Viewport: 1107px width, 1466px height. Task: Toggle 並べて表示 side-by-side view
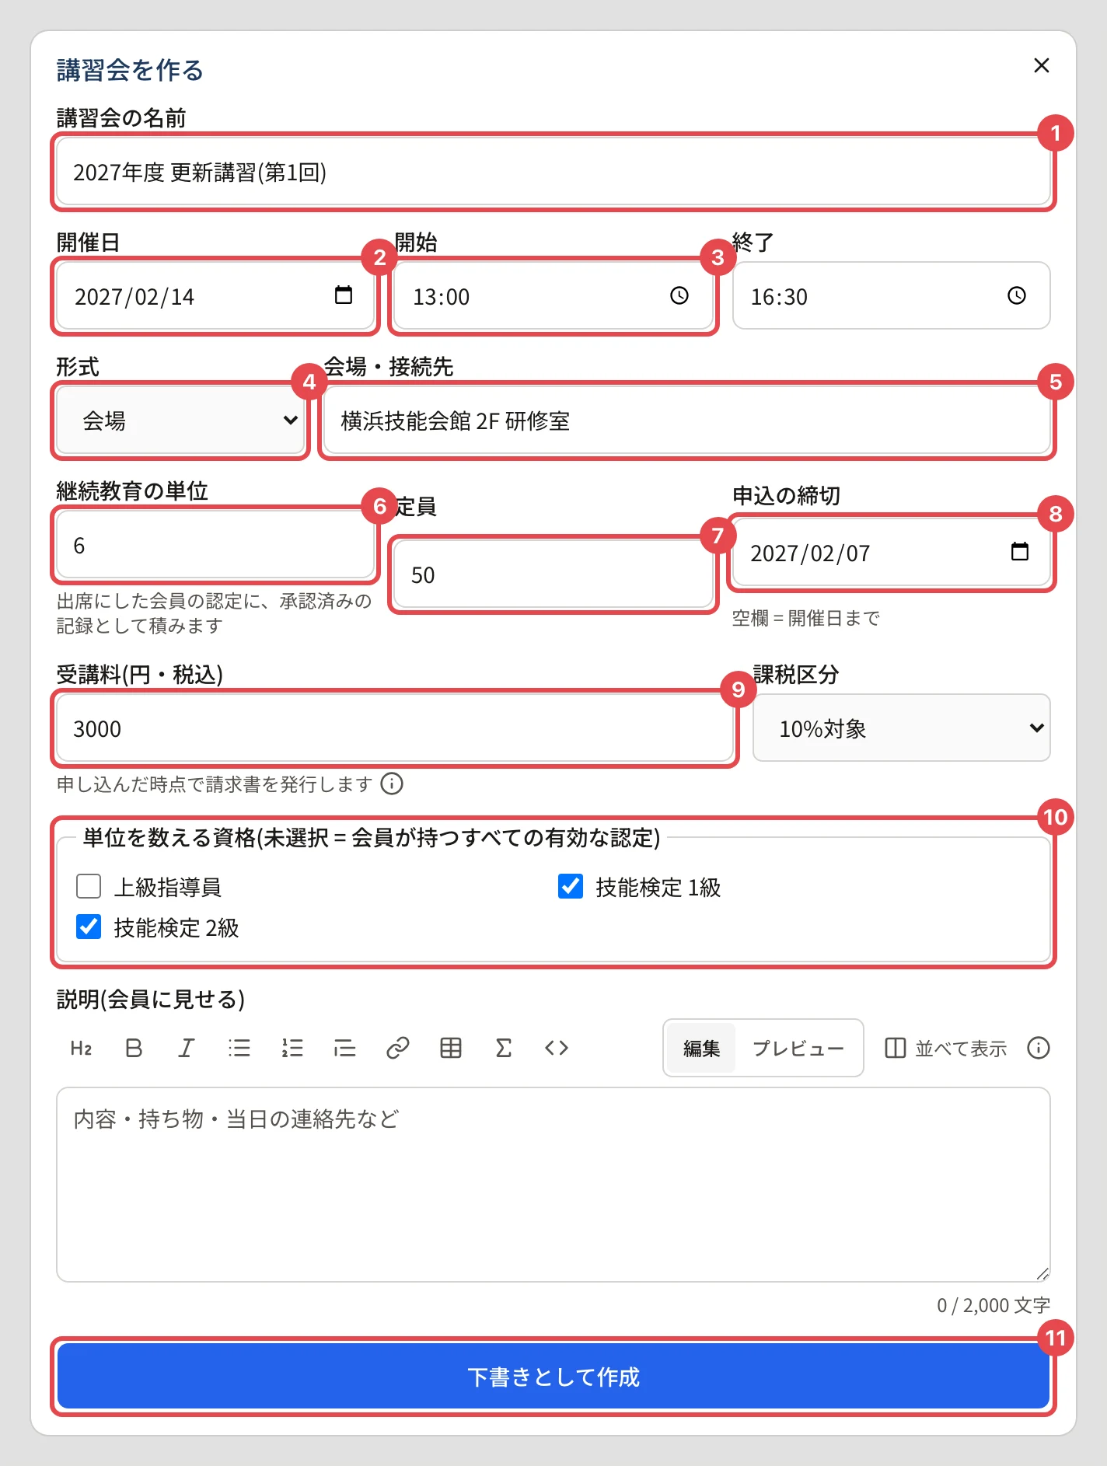pyautogui.click(x=945, y=1048)
